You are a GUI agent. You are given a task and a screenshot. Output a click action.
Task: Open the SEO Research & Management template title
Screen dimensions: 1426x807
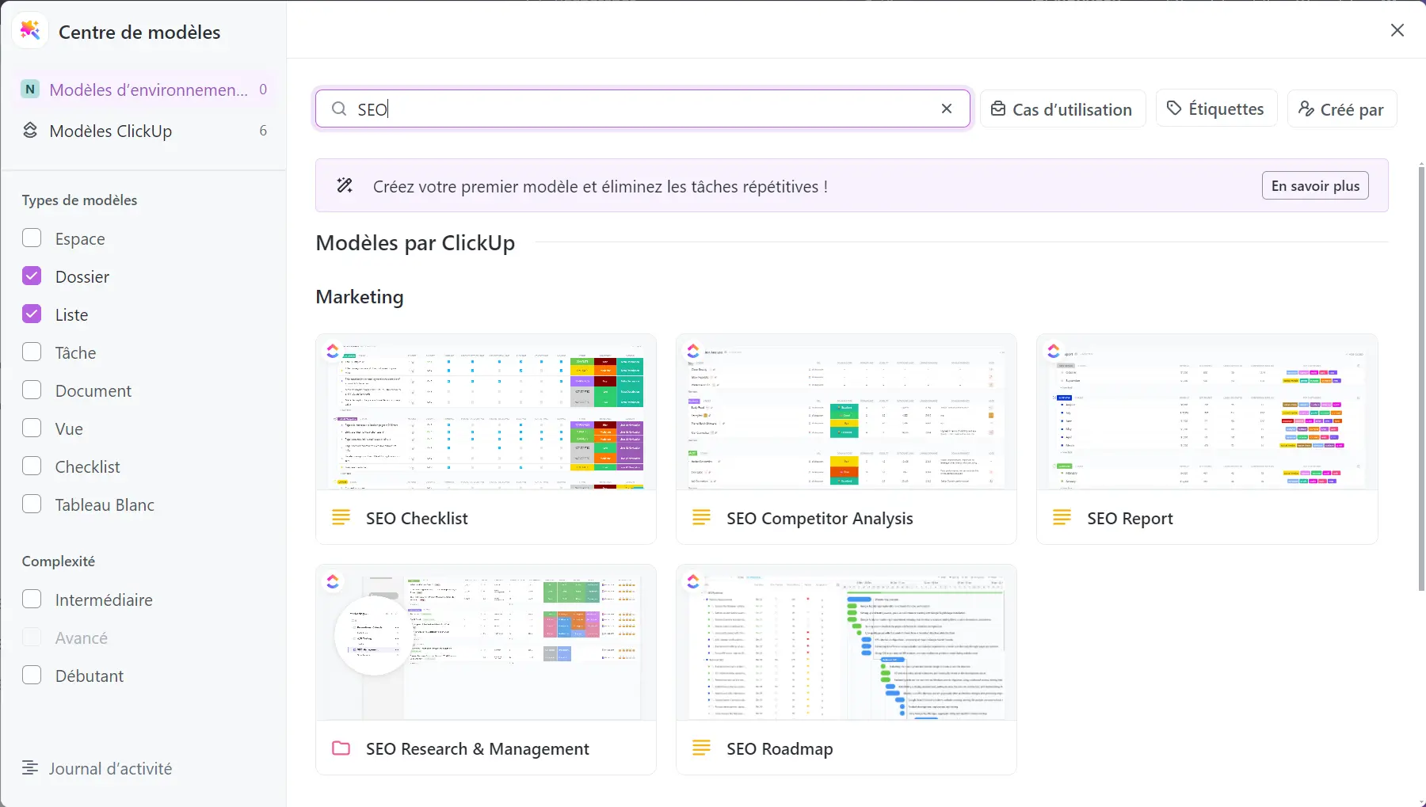[478, 748]
